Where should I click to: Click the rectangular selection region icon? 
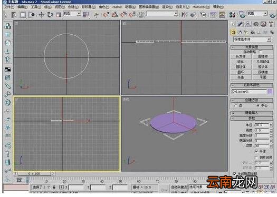(23, 15)
